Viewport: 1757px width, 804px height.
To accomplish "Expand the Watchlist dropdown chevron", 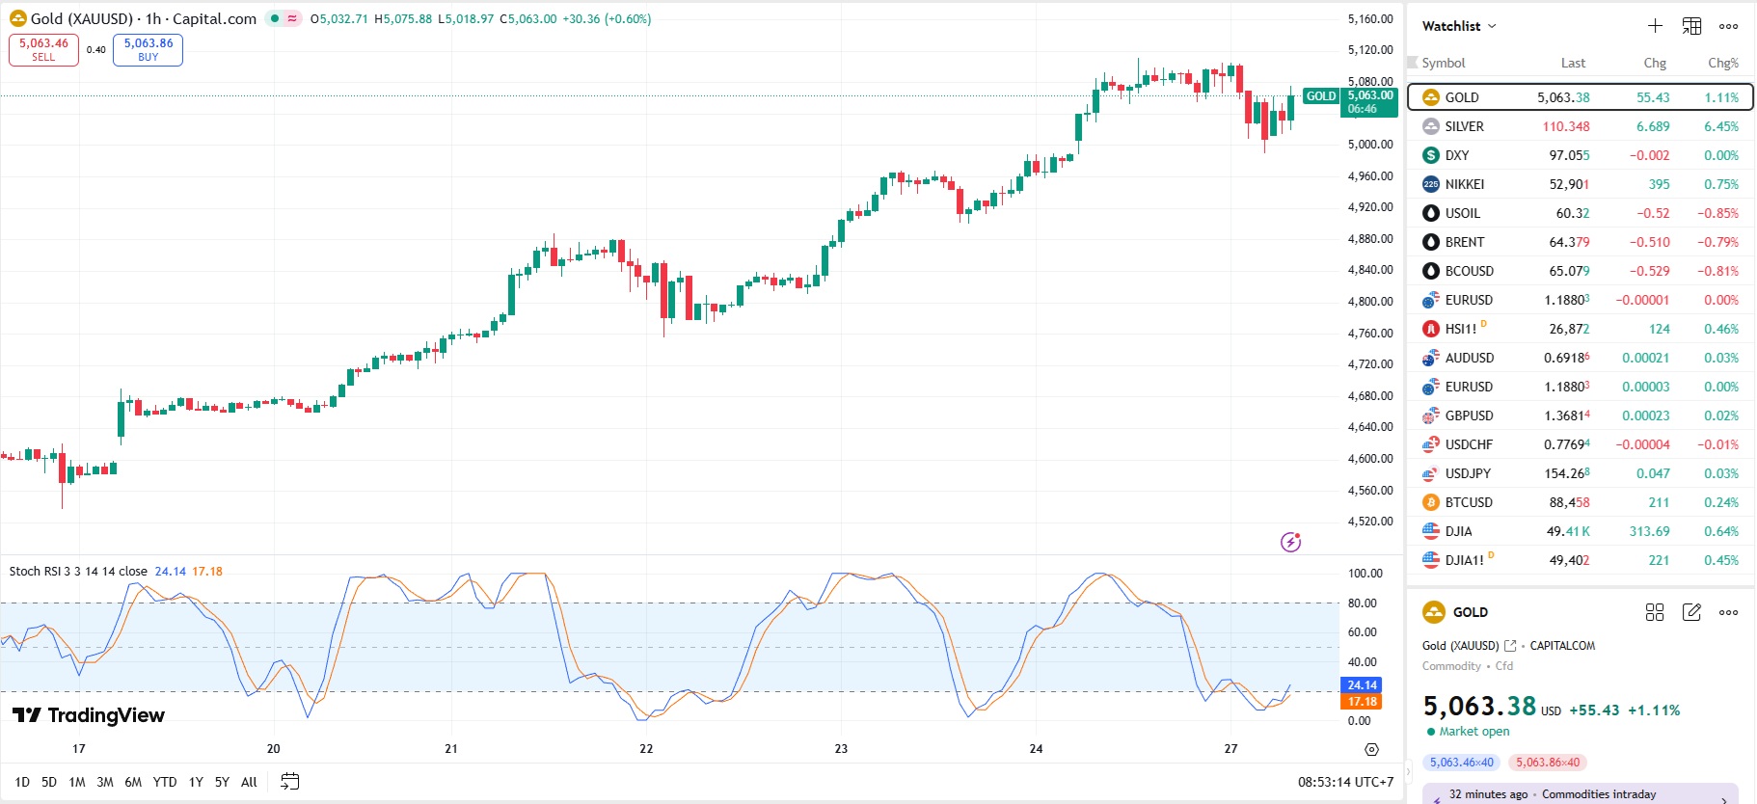I will coord(1492,26).
